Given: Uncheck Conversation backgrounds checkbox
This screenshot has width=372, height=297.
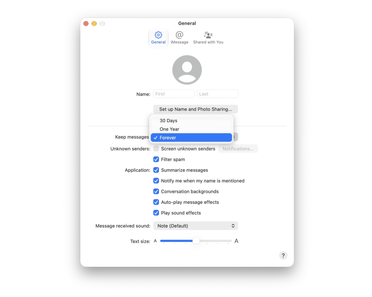Looking at the screenshot, I should 156,192.
